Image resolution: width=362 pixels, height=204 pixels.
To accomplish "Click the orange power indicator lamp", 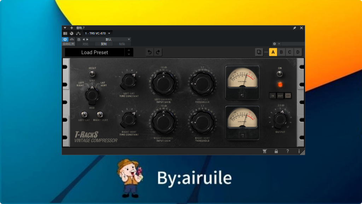I will [280, 85].
